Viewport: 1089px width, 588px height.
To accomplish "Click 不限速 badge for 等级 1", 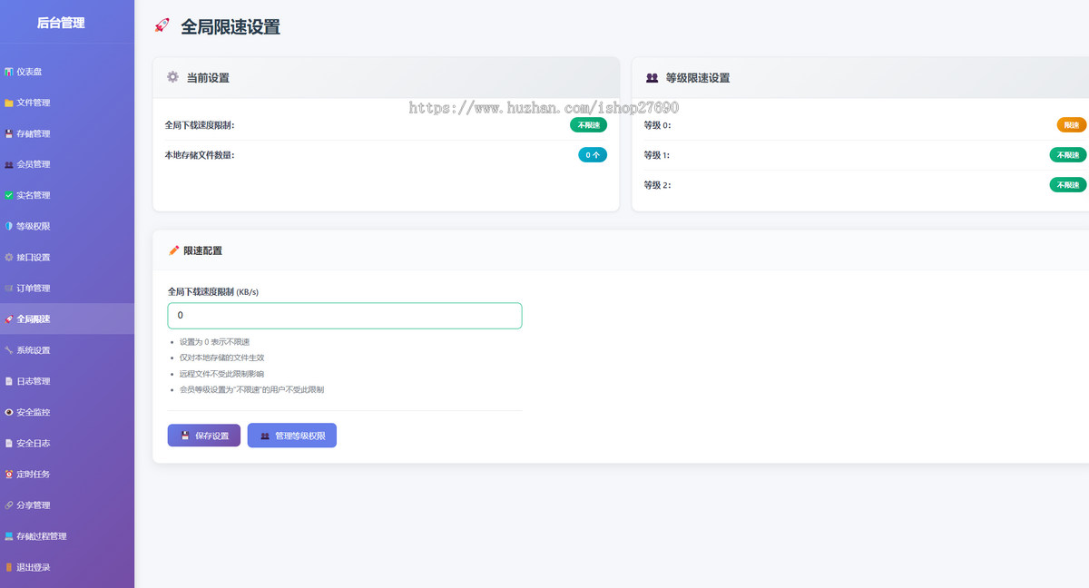I will [x=1068, y=155].
